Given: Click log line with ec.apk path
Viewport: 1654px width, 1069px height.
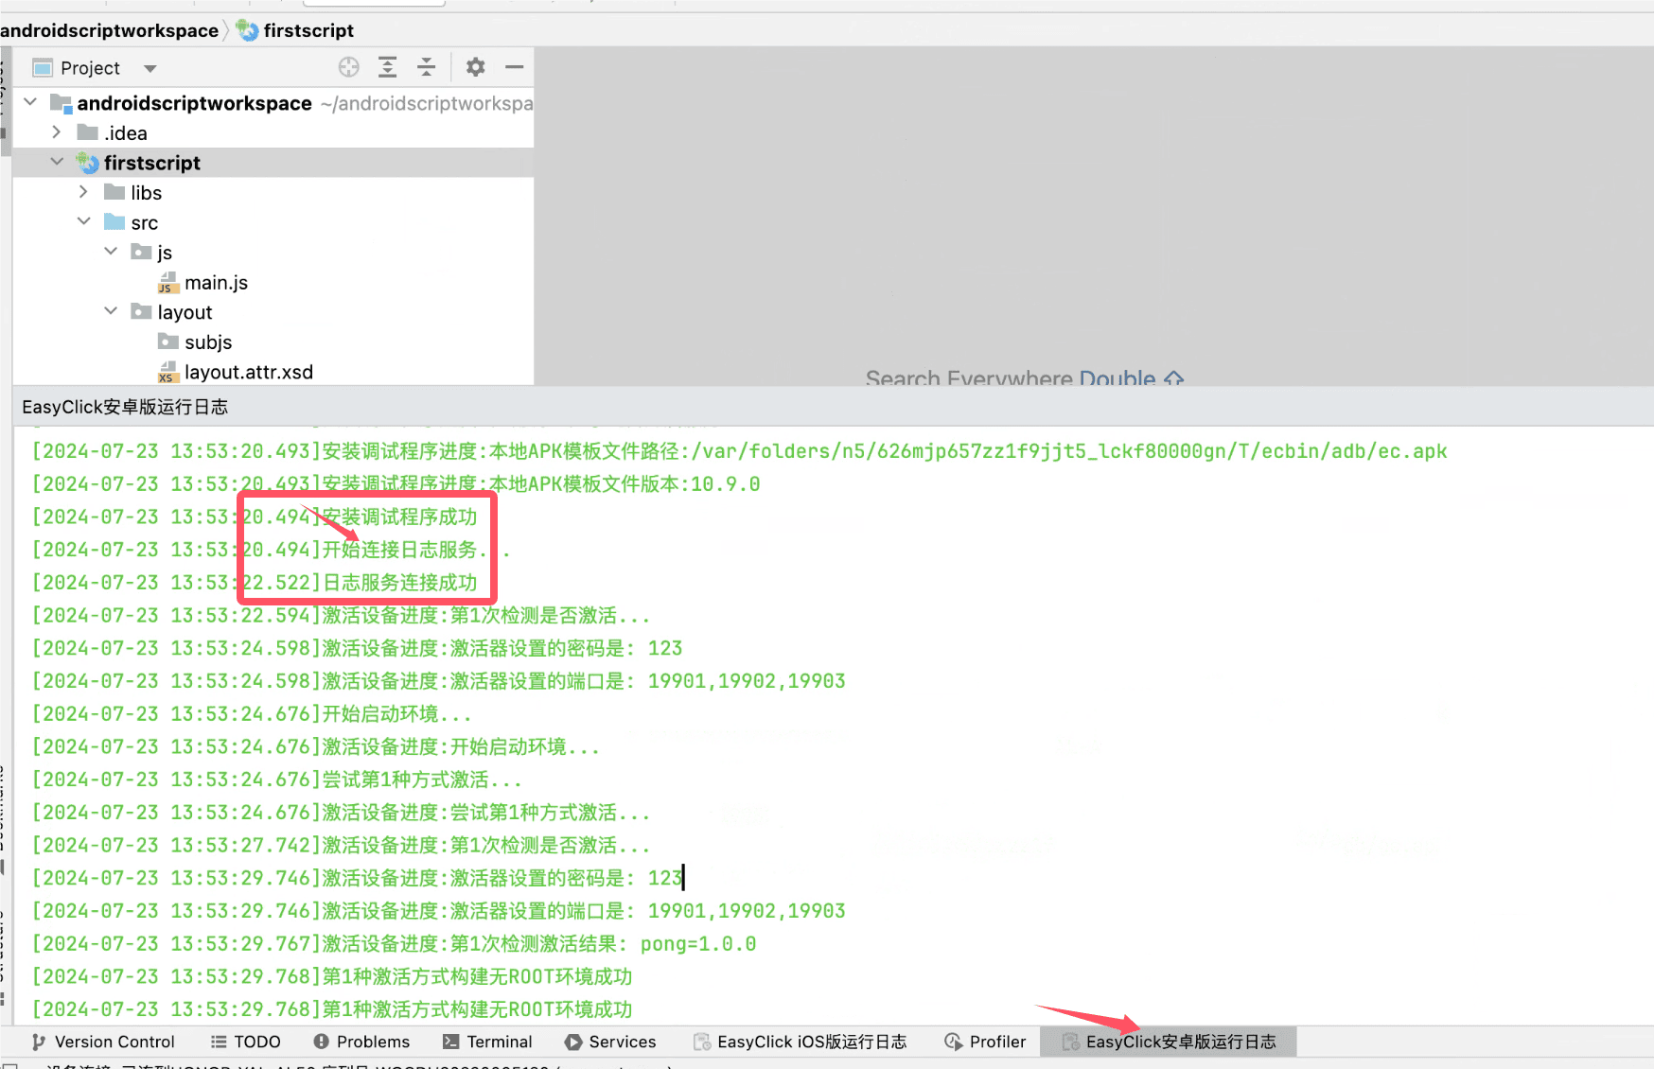Looking at the screenshot, I should [739, 451].
